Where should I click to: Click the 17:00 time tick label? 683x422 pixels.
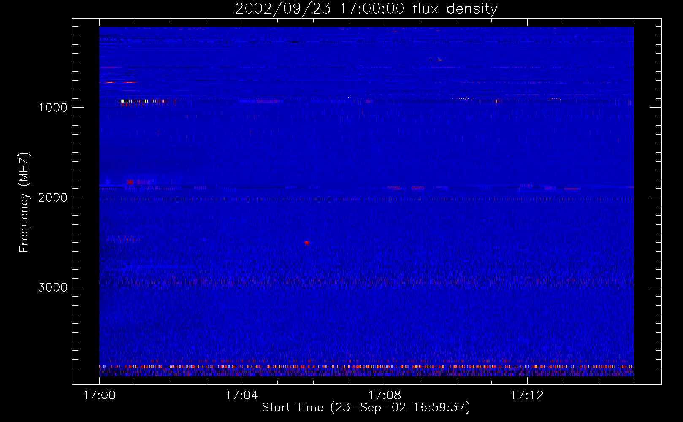click(99, 395)
